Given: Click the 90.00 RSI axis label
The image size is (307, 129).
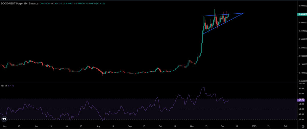Looking at the screenshot, I should click(x=301, y=88).
